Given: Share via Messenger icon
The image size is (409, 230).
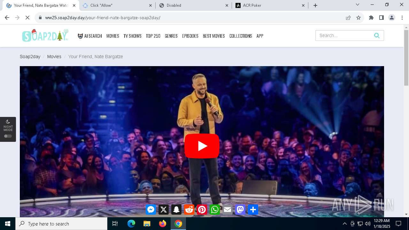Looking at the screenshot, I should [151, 210].
